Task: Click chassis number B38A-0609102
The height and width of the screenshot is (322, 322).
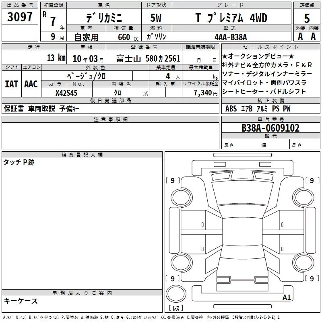Action: [x=270, y=128]
